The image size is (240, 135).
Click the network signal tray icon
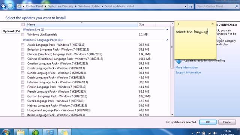click(x=209, y=133)
